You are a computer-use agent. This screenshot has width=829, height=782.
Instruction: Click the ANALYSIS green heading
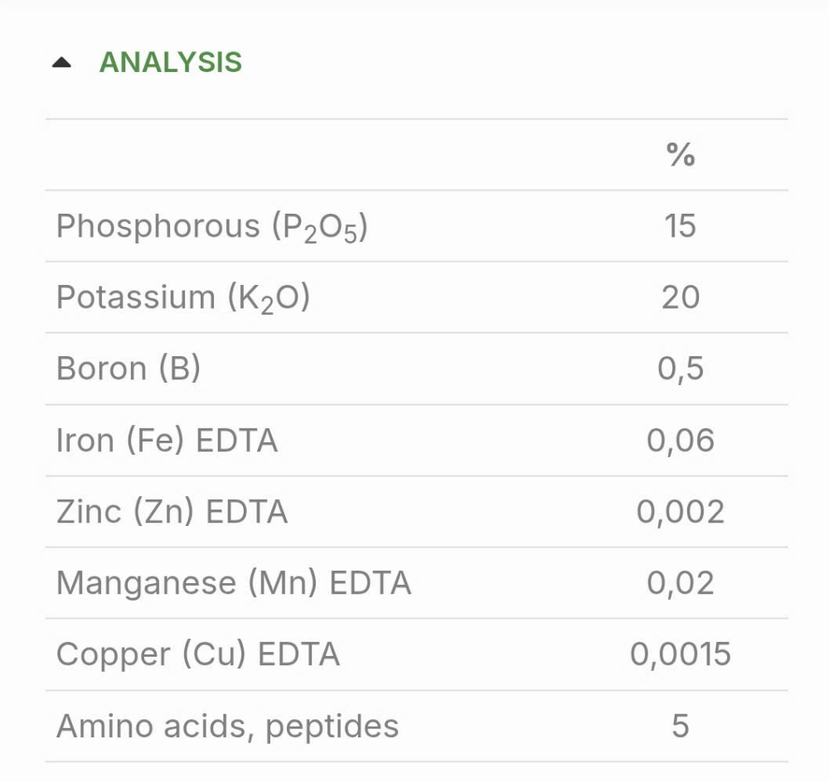(170, 62)
